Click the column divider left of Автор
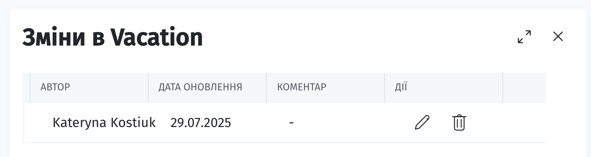The height and width of the screenshot is (157, 591). (30, 88)
